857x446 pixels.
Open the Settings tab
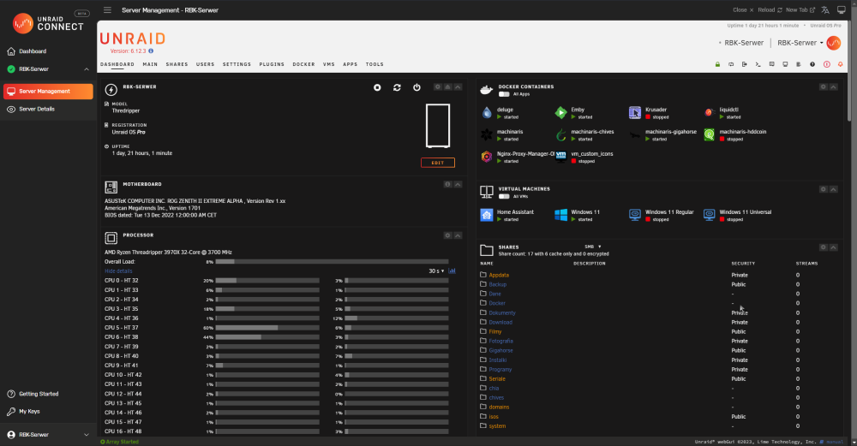tap(237, 64)
